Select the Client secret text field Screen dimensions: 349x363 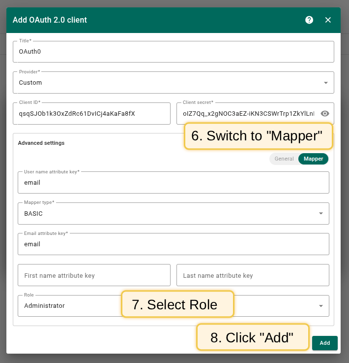pyautogui.click(x=248, y=114)
